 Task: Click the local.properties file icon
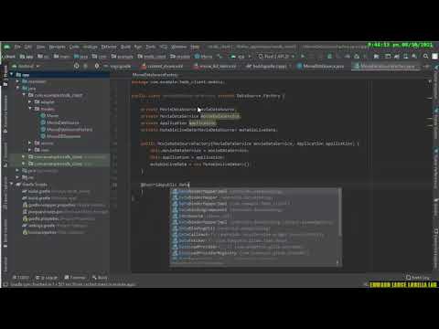[x=25, y=232]
